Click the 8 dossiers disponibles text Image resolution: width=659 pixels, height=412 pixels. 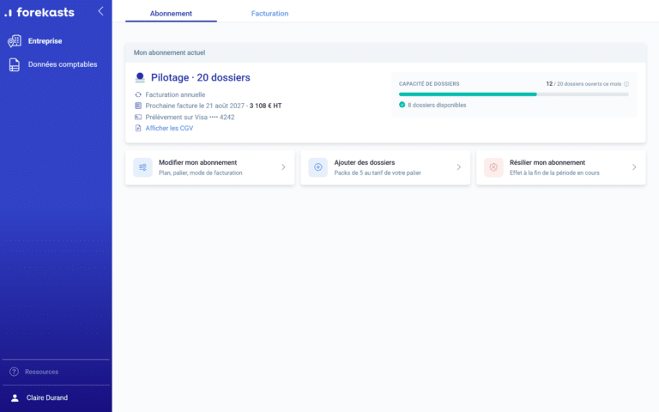point(437,105)
